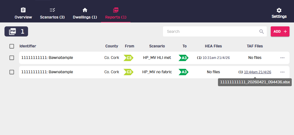Open more options for HP_MV no fabric row
Viewport: 294px width, 135px height.
[x=282, y=72]
